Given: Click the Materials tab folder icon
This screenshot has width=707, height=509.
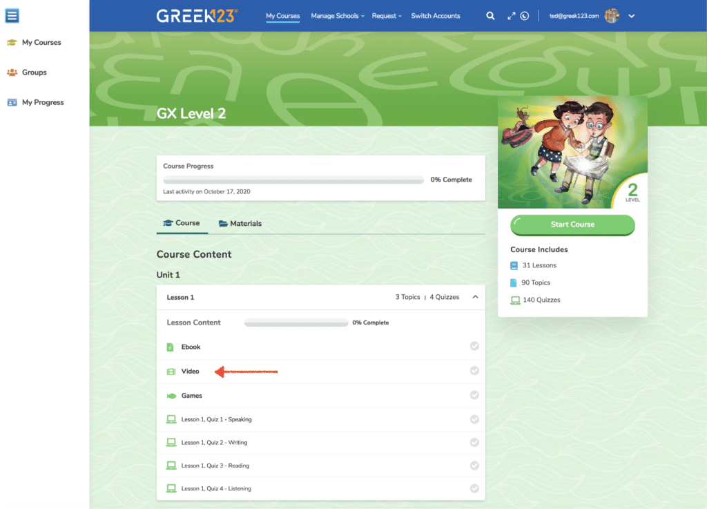Looking at the screenshot, I should point(223,224).
